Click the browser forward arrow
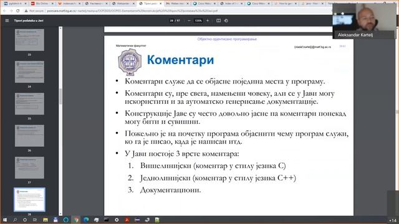The height and width of the screenshot is (224, 399). 11,11
